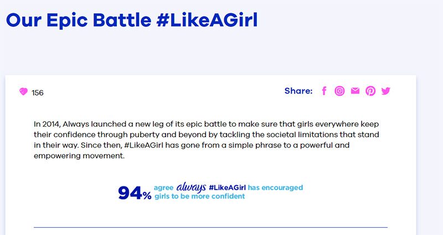Click the words "empowering movement." in paragraph
443x235 pixels.
tap(79, 156)
